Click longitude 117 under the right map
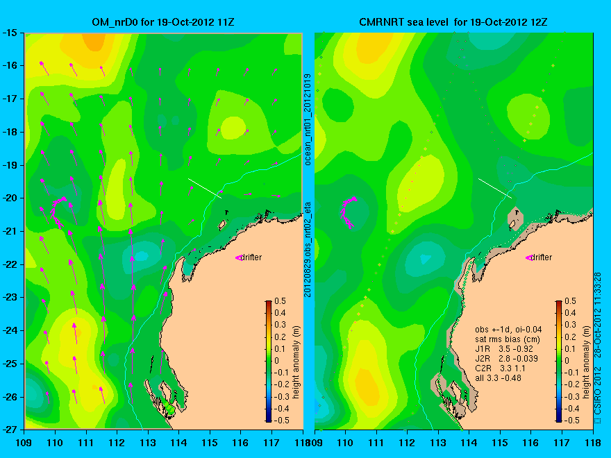611x458 pixels. [562, 443]
